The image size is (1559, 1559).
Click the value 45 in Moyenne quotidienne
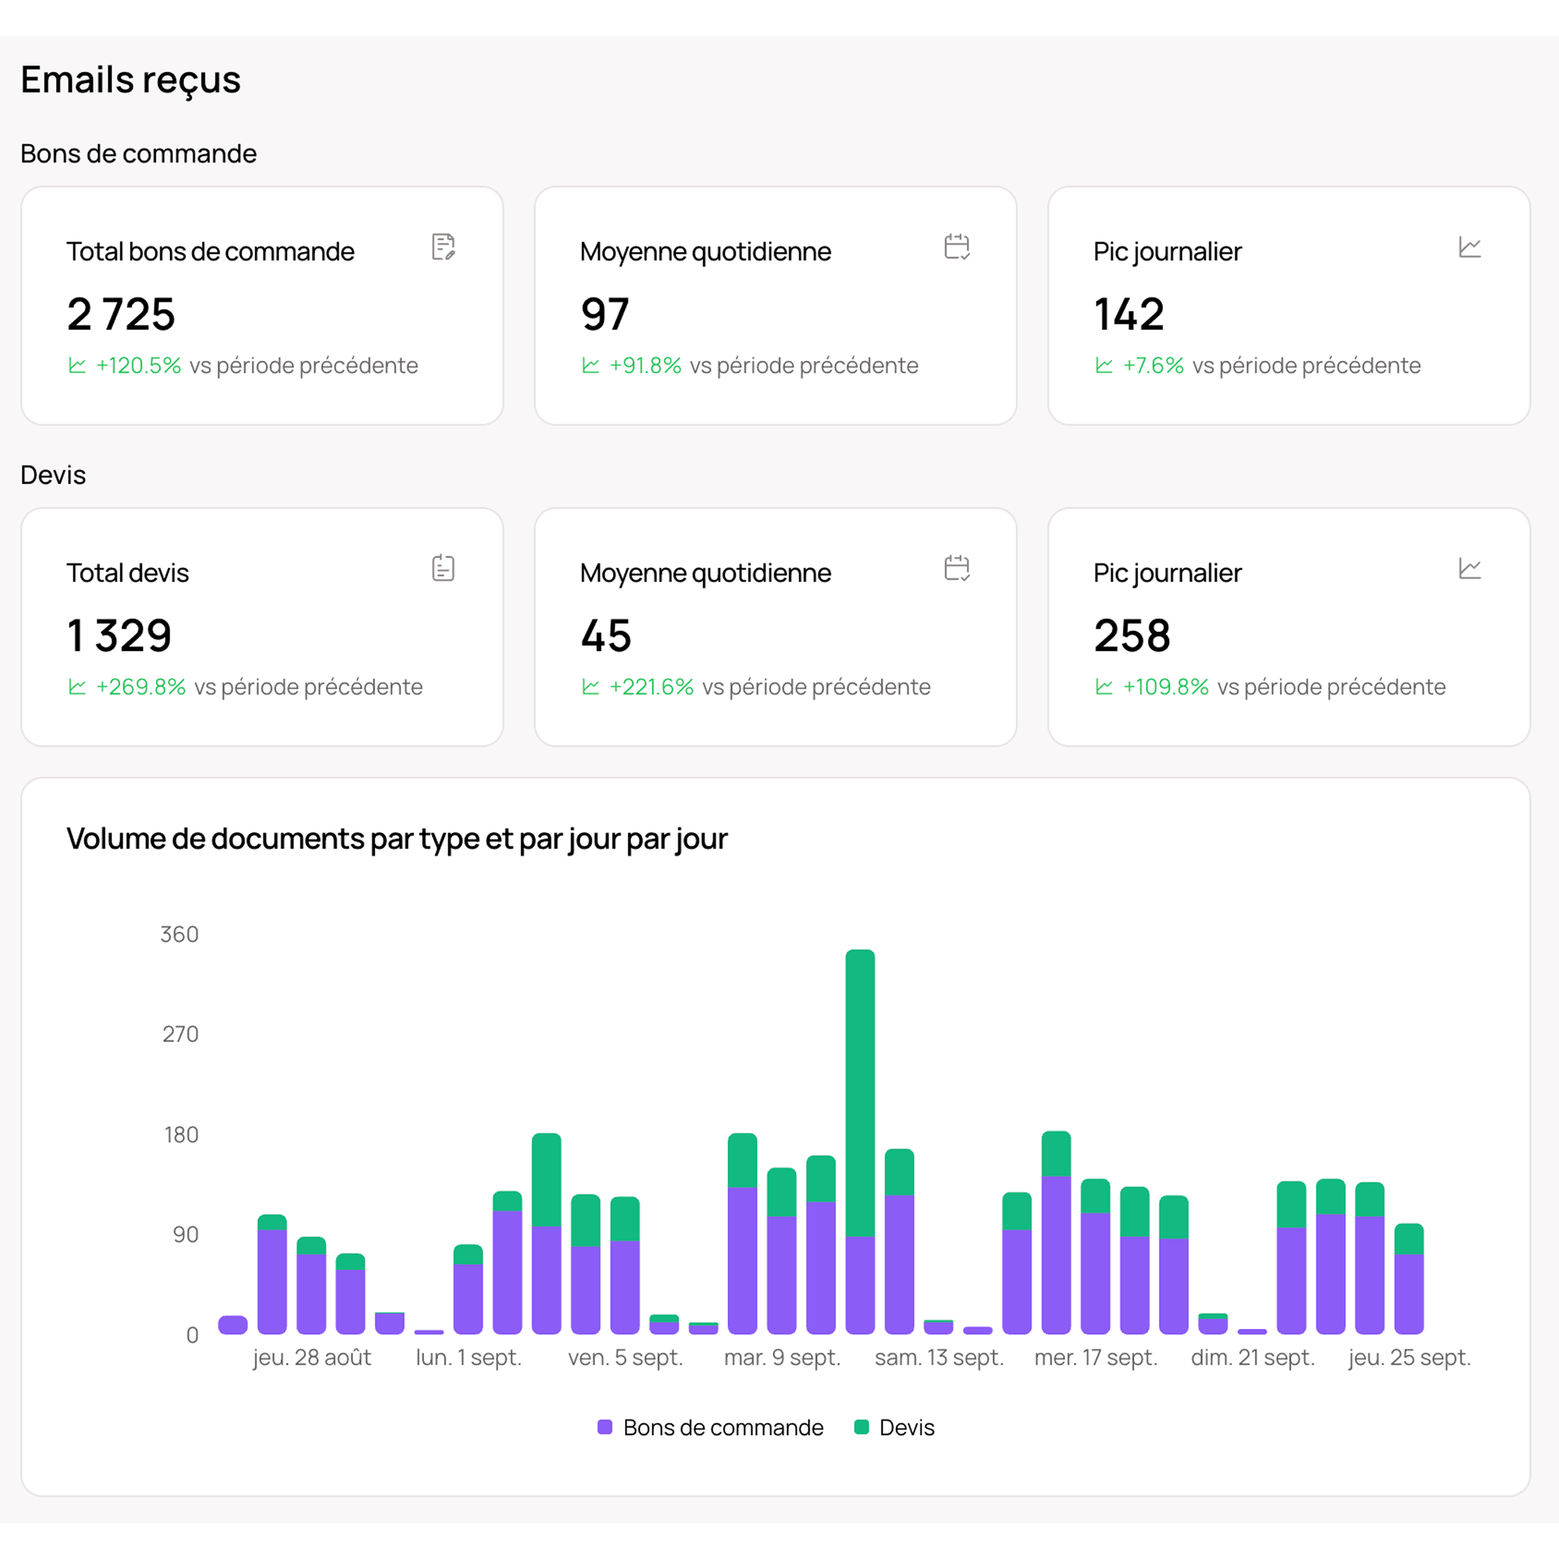coord(606,635)
